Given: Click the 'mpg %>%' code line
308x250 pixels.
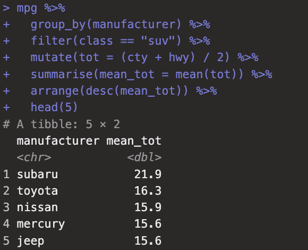Looking at the screenshot, I should point(41,9).
